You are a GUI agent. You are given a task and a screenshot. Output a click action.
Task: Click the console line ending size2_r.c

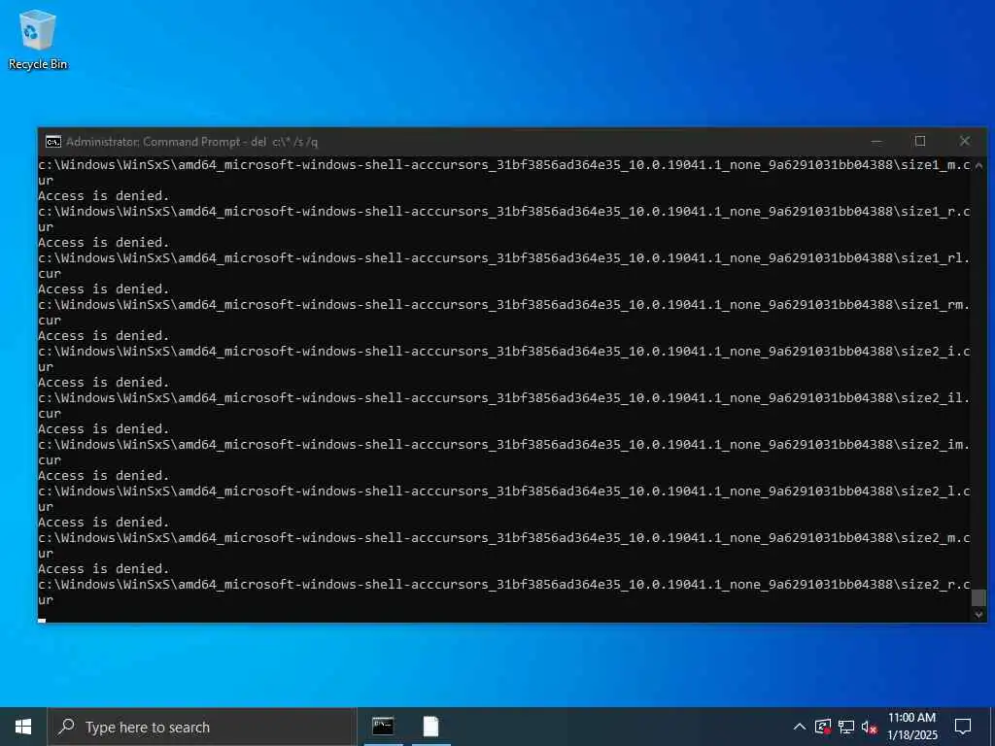(504, 584)
